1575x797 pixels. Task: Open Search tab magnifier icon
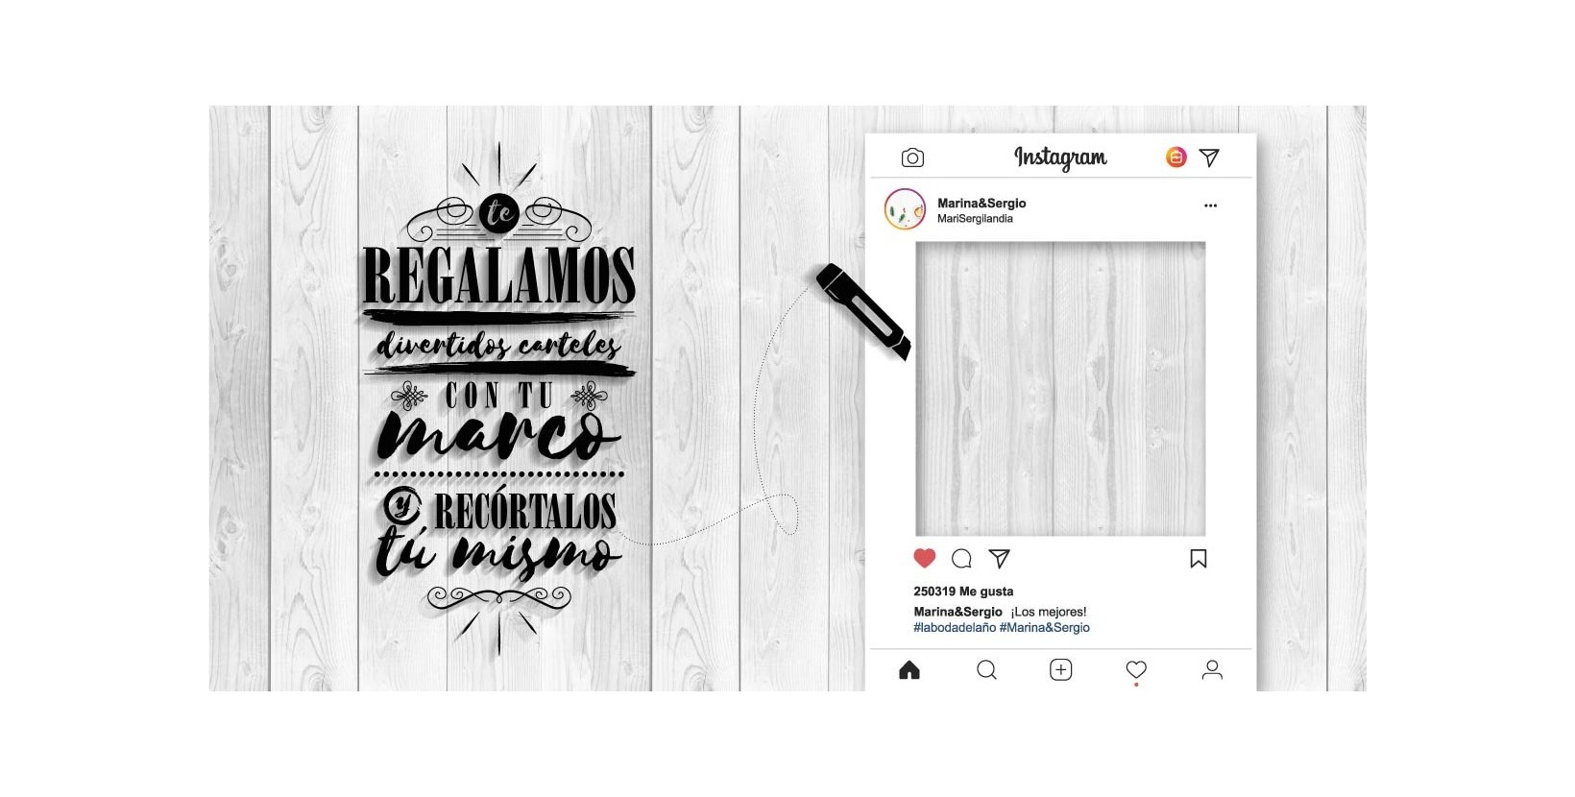[x=986, y=670]
